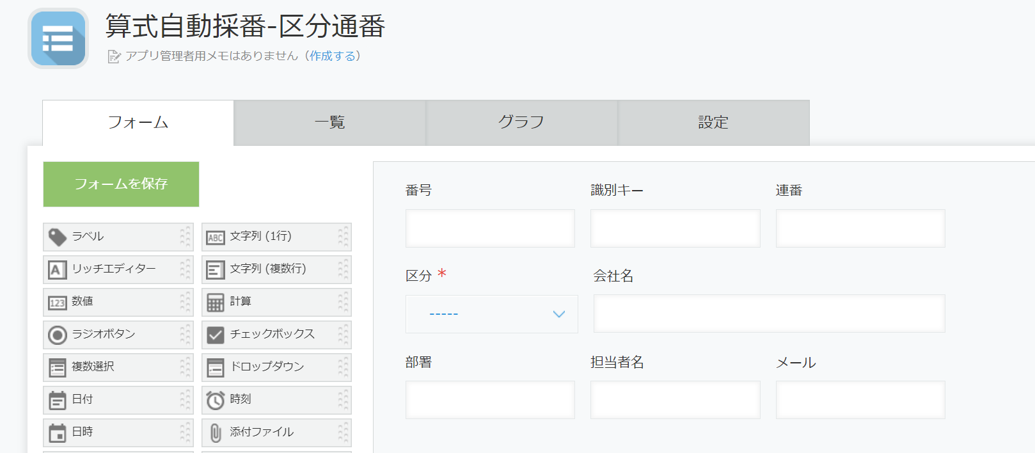Click into the 部署 input field
Viewport: 1035px width, 453px height.
point(490,400)
